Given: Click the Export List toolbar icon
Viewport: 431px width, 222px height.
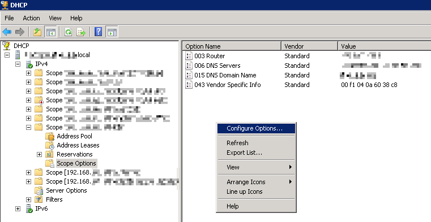Looking at the screenshot, I should coord(81,32).
